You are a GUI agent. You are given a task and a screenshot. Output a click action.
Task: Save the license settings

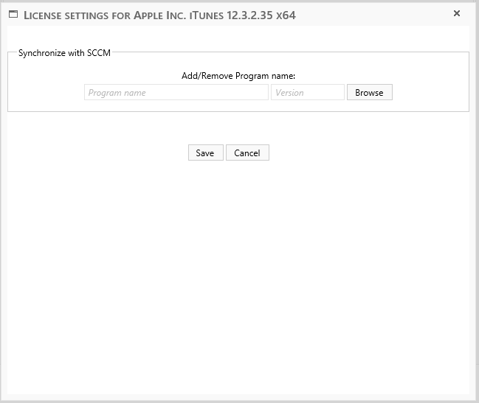click(x=205, y=153)
